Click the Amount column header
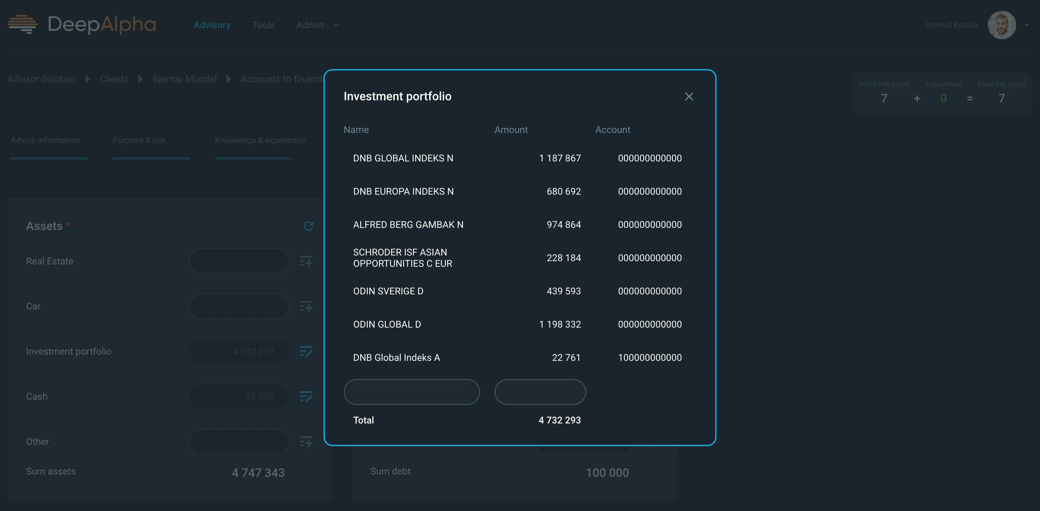 pos(511,130)
